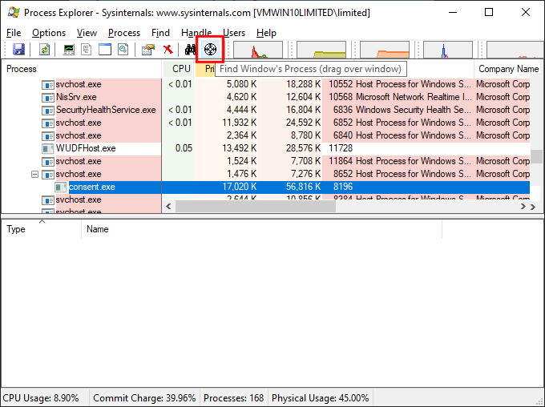Open the System Information toolbar icon

coord(69,50)
